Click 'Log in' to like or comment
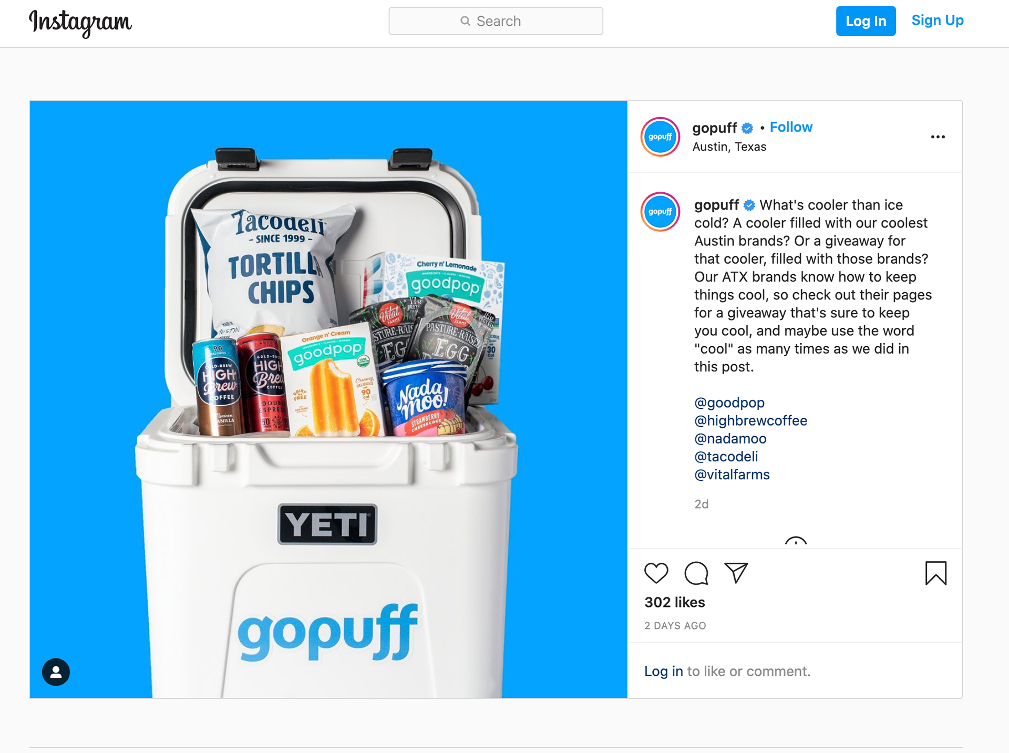 [x=663, y=671]
